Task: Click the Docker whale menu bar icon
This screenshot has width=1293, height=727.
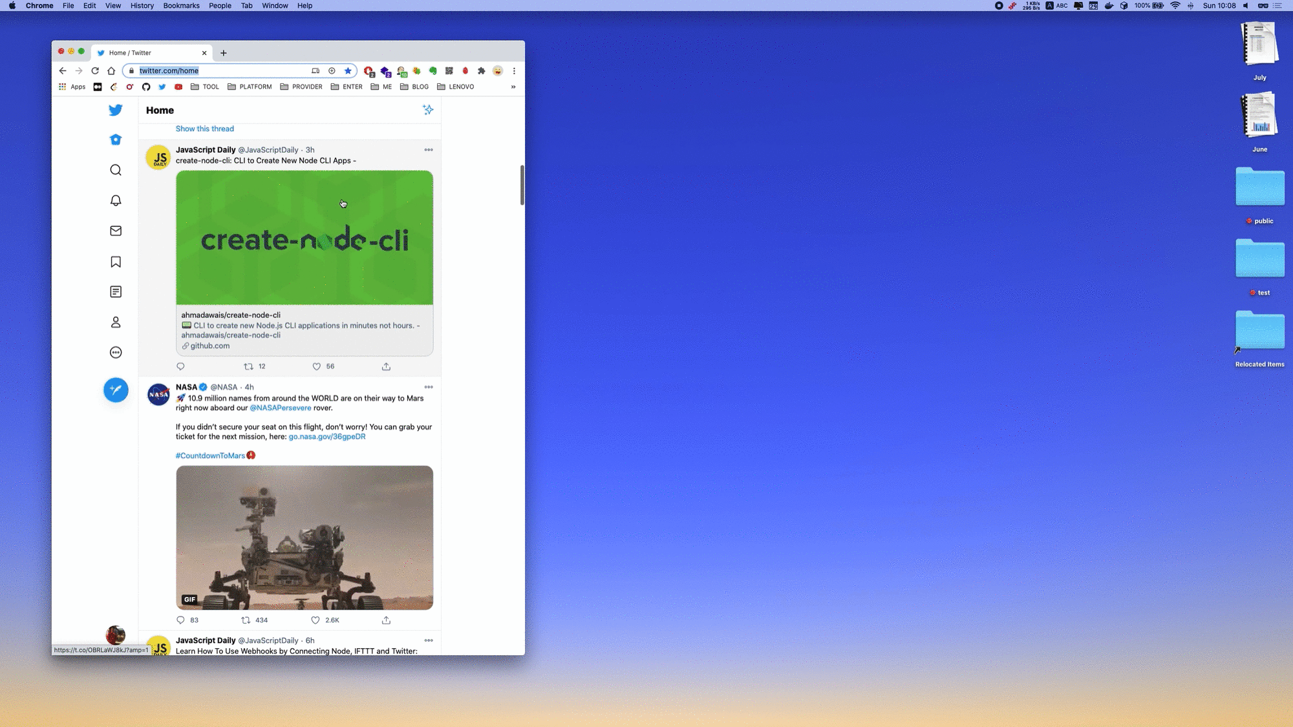Action: click(x=1109, y=6)
